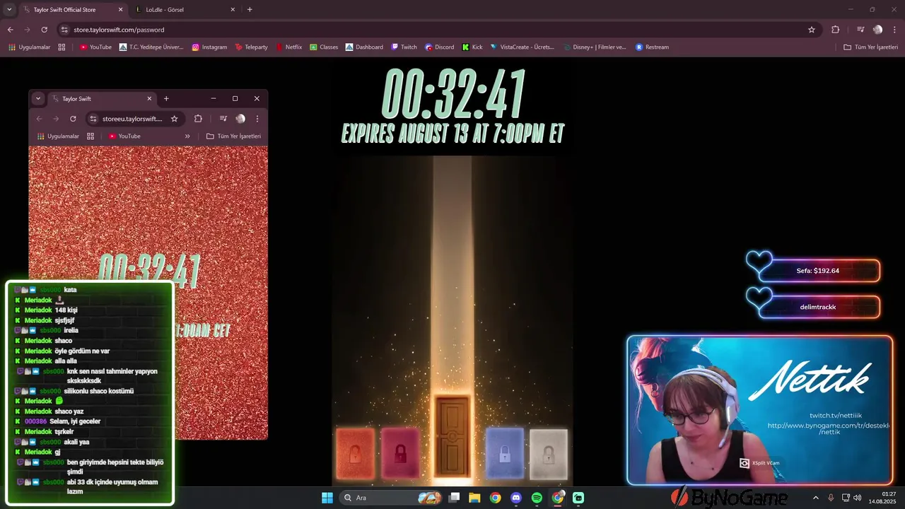Open new tab in main window
Screen dimensions: 905x509
coord(250,10)
